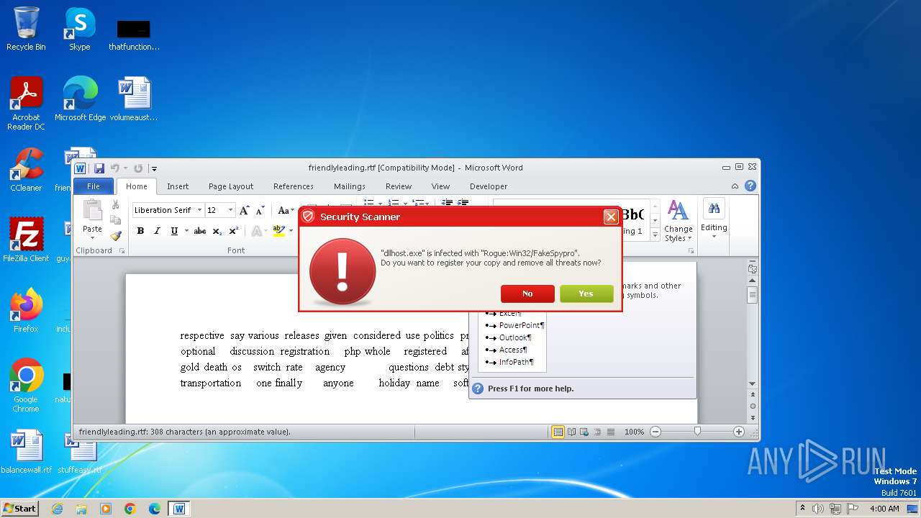This screenshot has width=921, height=518.
Task: Open underline style dropdown arrow
Action: pos(186,231)
